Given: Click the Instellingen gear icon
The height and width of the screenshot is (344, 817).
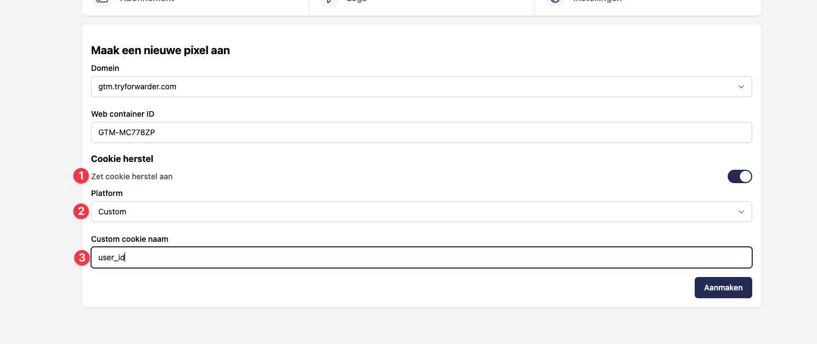Looking at the screenshot, I should point(555,2).
